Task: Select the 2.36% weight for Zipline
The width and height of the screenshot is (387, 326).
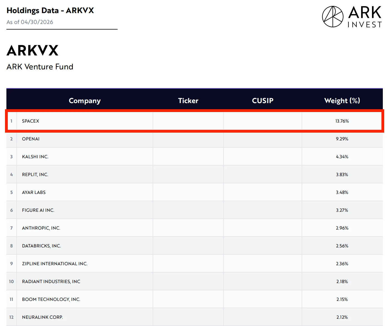Action: tap(342, 264)
